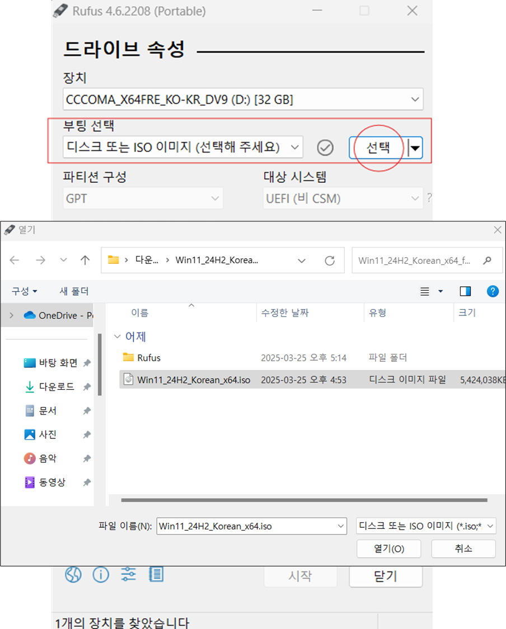Collapse the 어제 group
Screen dimensions: 506x629
click(117, 336)
